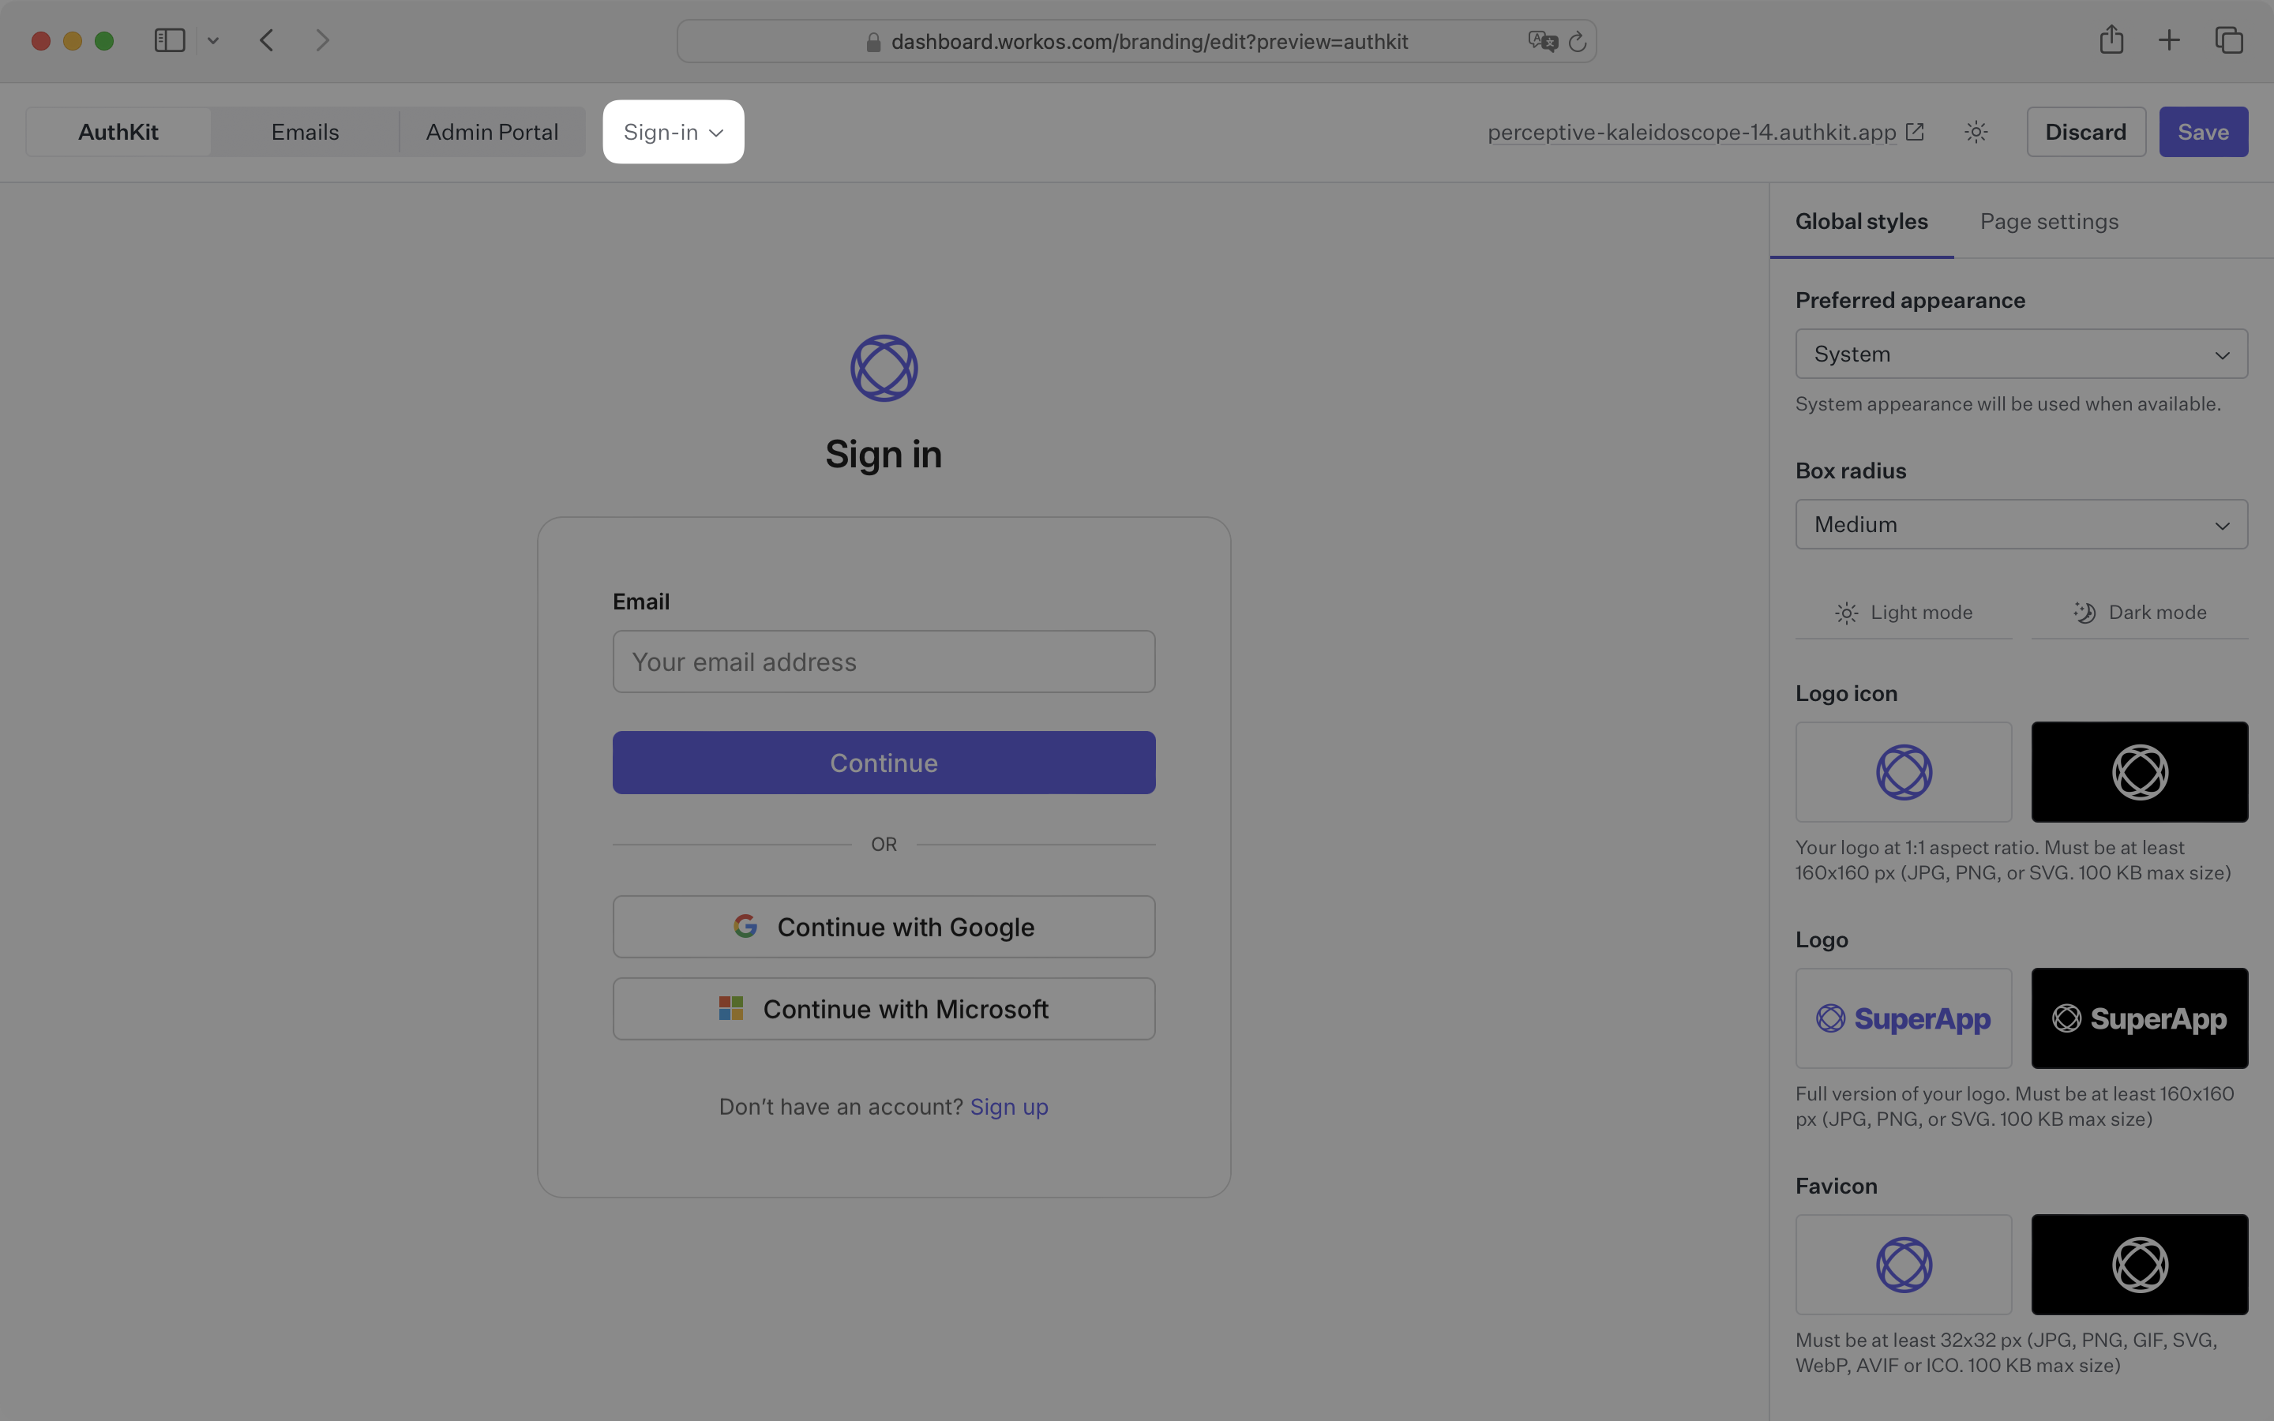Click the WorkOS logo above Sign in heading

pyautogui.click(x=882, y=367)
